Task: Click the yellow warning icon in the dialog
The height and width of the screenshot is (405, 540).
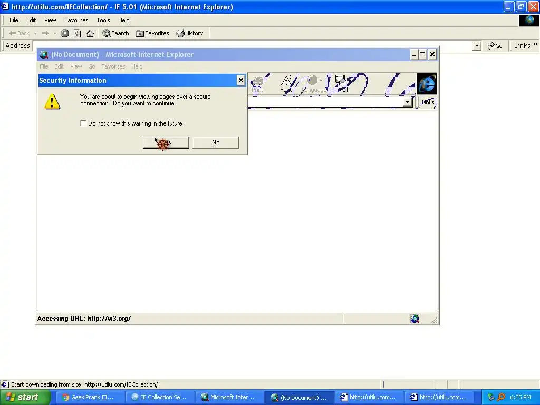Action: (52, 102)
